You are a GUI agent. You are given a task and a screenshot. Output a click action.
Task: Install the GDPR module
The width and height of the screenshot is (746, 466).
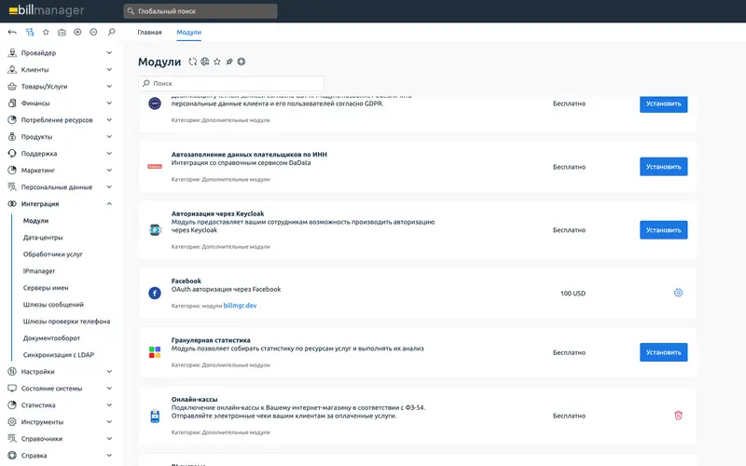pyautogui.click(x=663, y=103)
